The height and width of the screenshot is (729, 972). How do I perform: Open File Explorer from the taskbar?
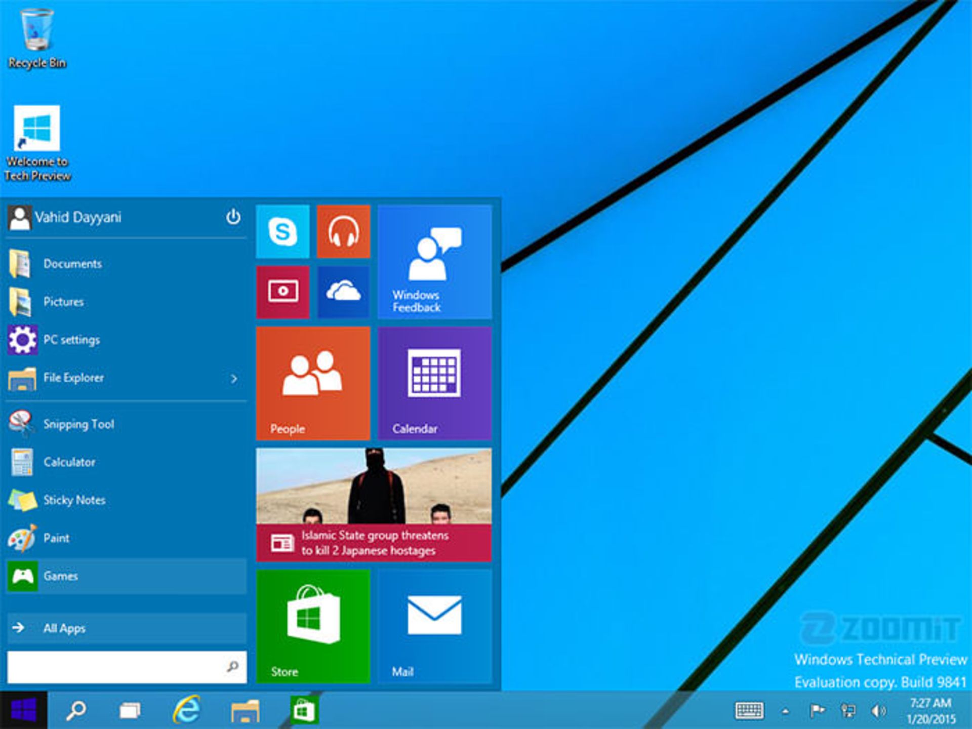pos(246,711)
